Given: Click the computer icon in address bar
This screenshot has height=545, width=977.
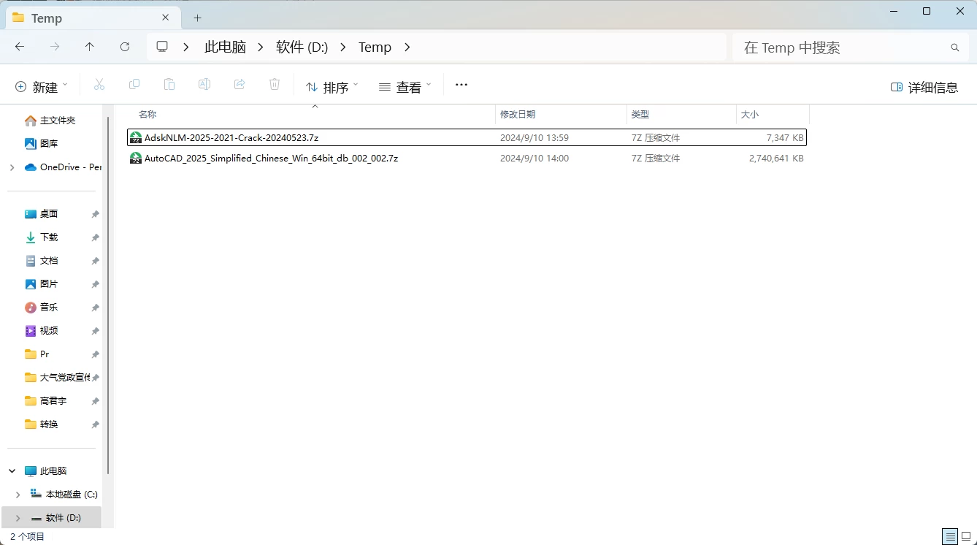Looking at the screenshot, I should (162, 47).
